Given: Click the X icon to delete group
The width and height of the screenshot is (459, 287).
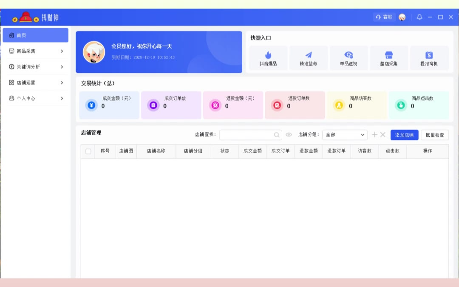Looking at the screenshot, I should click(x=382, y=135).
